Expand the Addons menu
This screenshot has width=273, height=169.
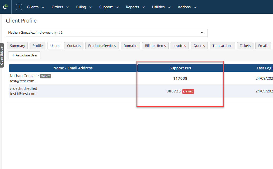[x=187, y=7]
